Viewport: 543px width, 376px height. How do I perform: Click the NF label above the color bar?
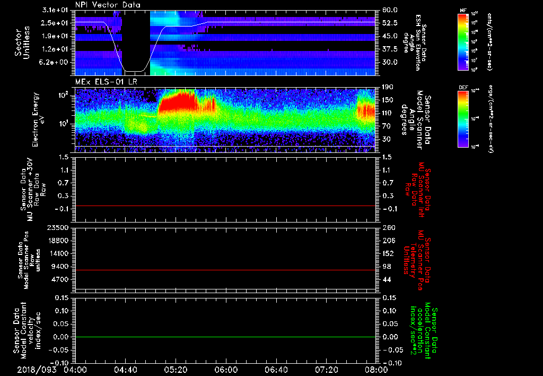tap(463, 11)
